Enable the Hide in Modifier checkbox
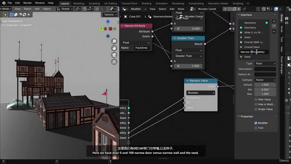The width and height of the screenshot is (291, 164). 256,104
